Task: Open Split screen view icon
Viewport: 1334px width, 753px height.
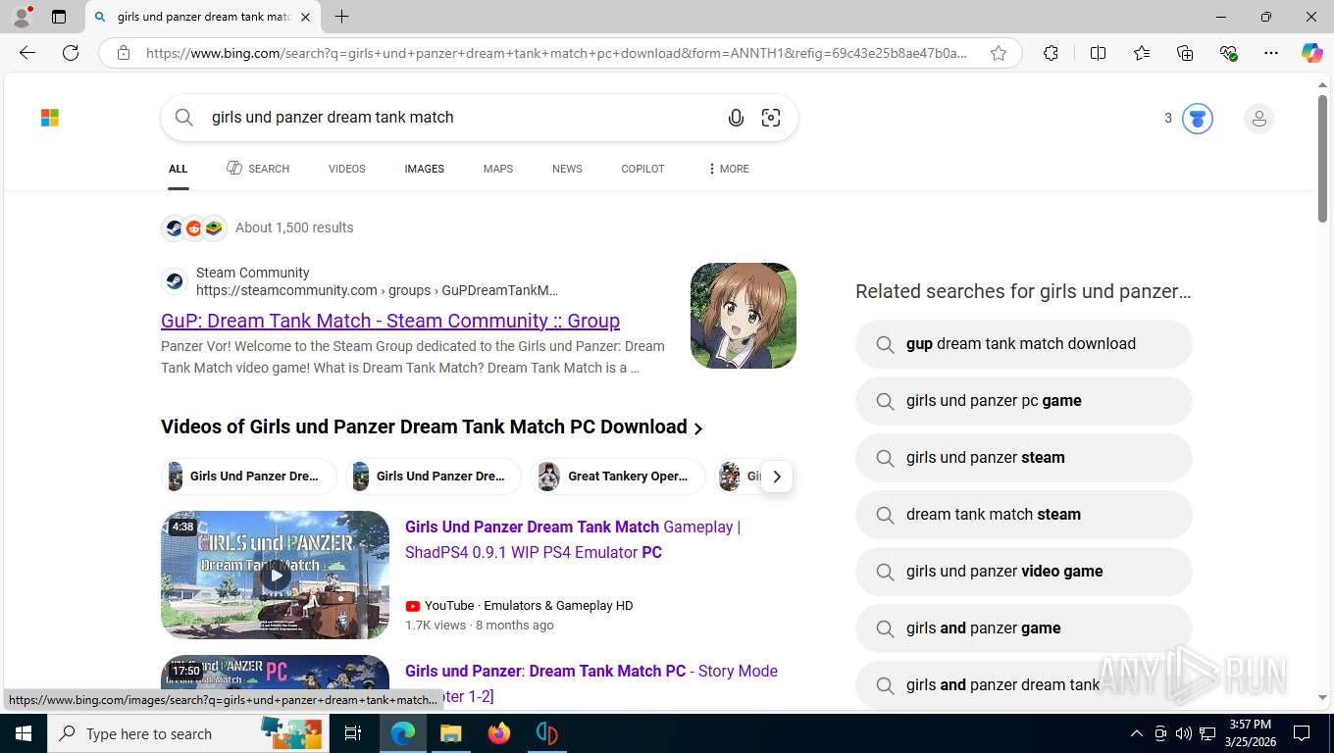Action: coord(1098,53)
